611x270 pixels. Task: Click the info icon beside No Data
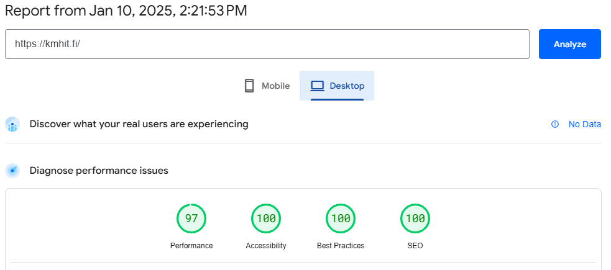555,124
